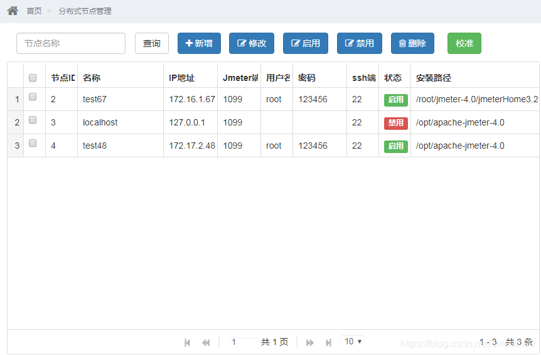The width and height of the screenshot is (541, 355).
Task: Open the rows-per-page dropdown showing 10
Action: click(353, 342)
